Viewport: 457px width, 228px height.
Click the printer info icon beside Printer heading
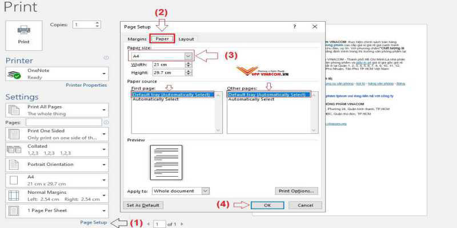tap(106, 58)
